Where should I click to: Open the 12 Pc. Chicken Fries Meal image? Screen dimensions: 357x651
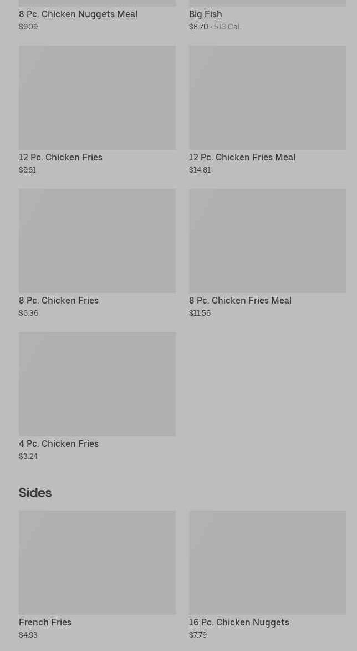[267, 98]
